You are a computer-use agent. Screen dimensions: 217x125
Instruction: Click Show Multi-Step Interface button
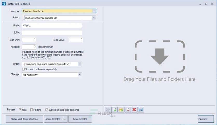pos(24,119)
